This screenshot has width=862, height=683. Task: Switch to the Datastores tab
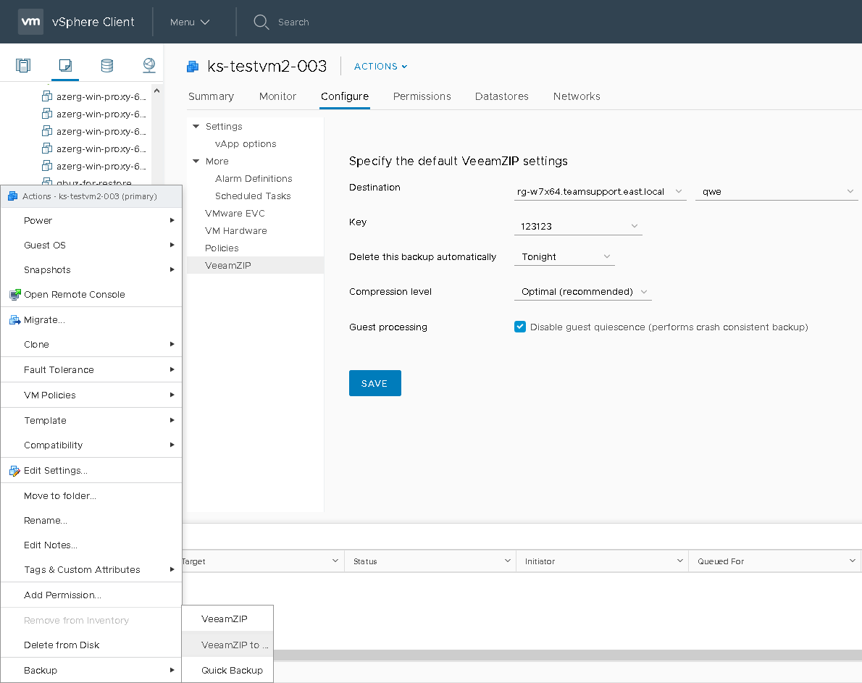click(x=501, y=96)
